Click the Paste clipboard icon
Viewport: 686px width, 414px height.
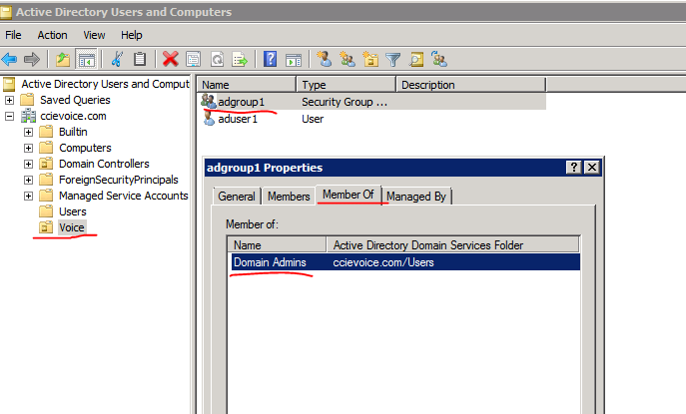pyautogui.click(x=140, y=59)
